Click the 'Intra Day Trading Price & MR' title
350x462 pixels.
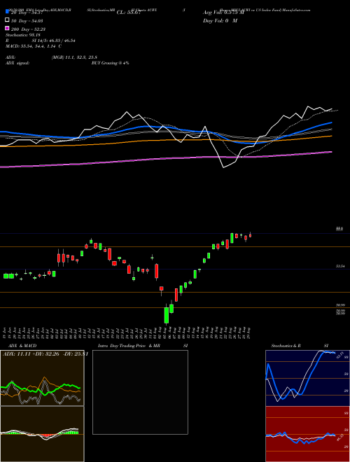pos(129,346)
